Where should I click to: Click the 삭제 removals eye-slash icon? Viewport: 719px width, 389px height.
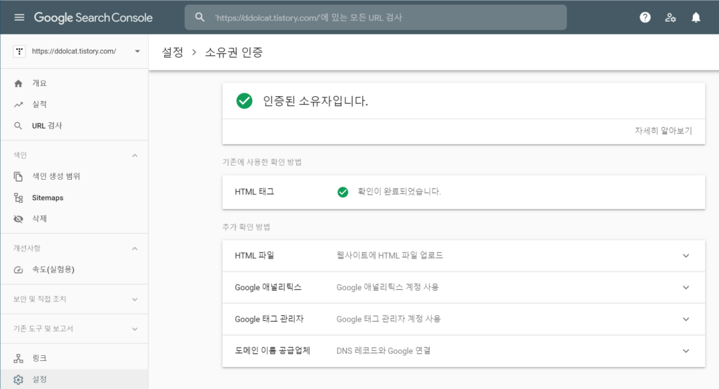point(19,219)
